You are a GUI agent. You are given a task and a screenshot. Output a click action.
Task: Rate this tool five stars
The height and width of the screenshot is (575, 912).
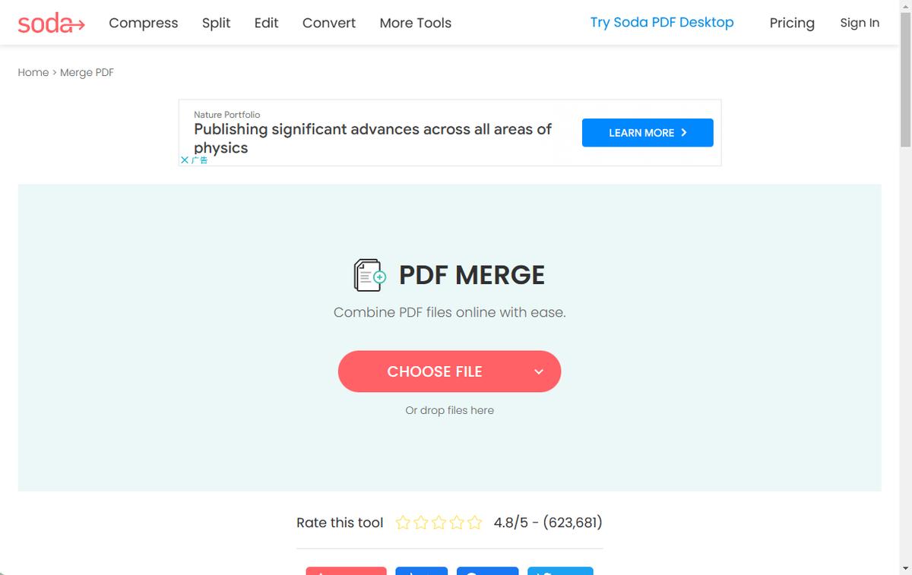click(474, 523)
